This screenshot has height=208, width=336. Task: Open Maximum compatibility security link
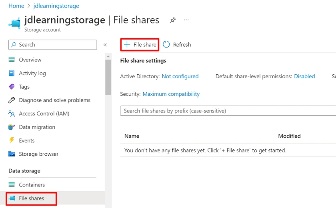coord(171,94)
